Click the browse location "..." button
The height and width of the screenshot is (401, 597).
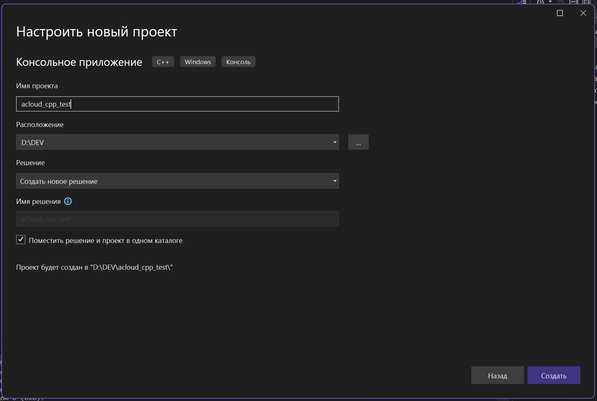(x=358, y=142)
